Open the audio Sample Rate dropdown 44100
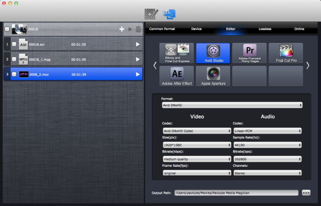The image size is (321, 206). [x=267, y=145]
